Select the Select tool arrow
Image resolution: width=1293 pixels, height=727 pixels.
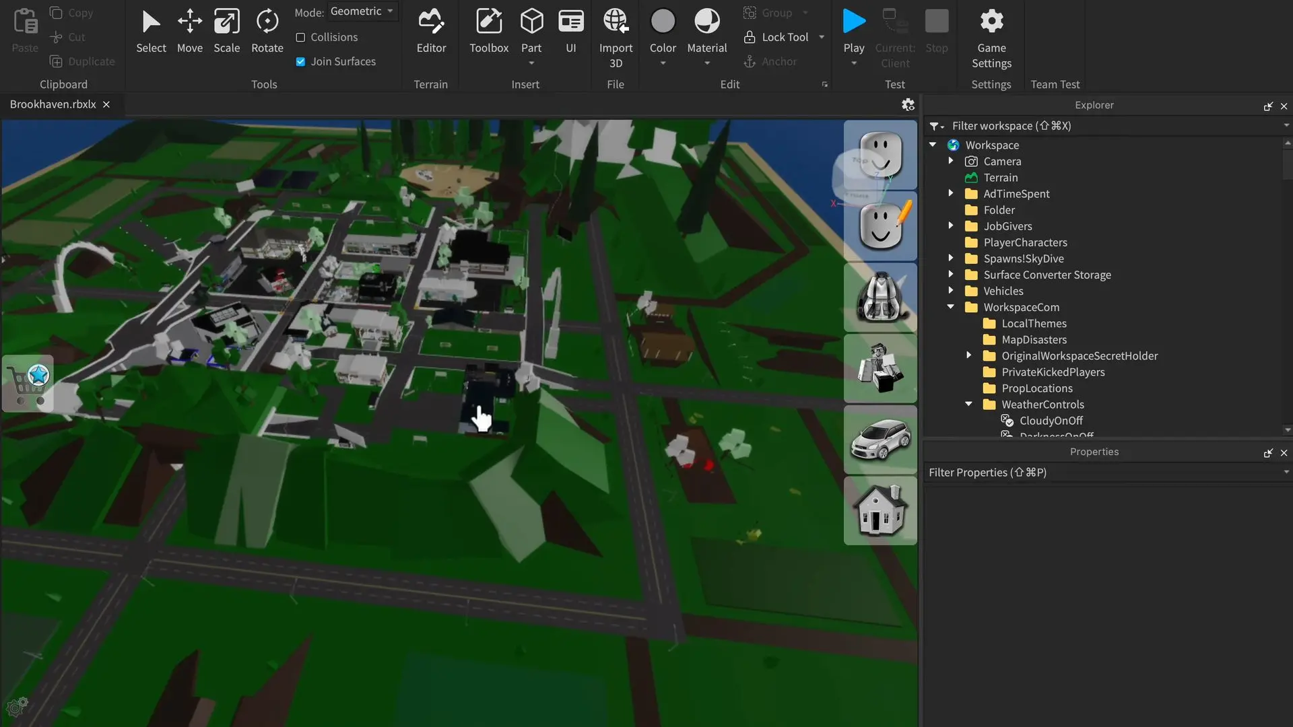pyautogui.click(x=151, y=31)
